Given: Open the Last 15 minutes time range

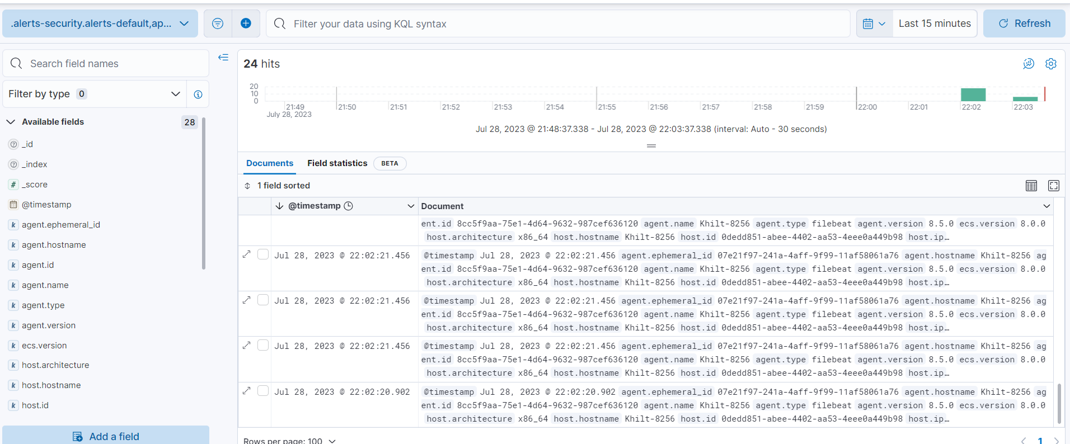Looking at the screenshot, I should click(x=935, y=23).
